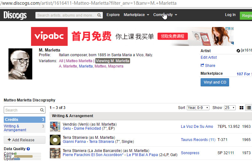This screenshot has height=163, width=252.
Task: Open the Show 25 dropdown
Action: point(230,108)
